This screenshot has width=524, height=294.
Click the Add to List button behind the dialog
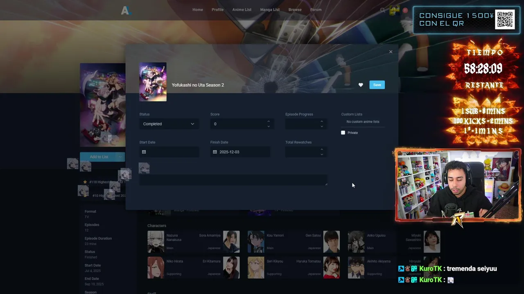point(98,157)
